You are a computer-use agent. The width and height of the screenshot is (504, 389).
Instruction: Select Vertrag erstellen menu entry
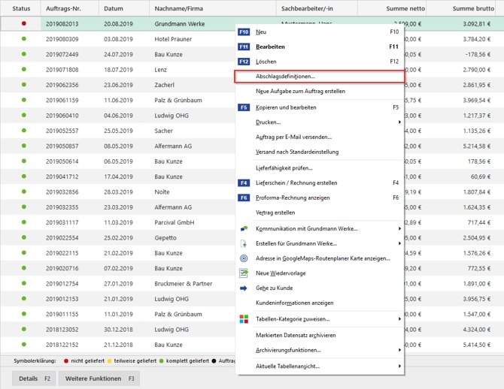320,213
